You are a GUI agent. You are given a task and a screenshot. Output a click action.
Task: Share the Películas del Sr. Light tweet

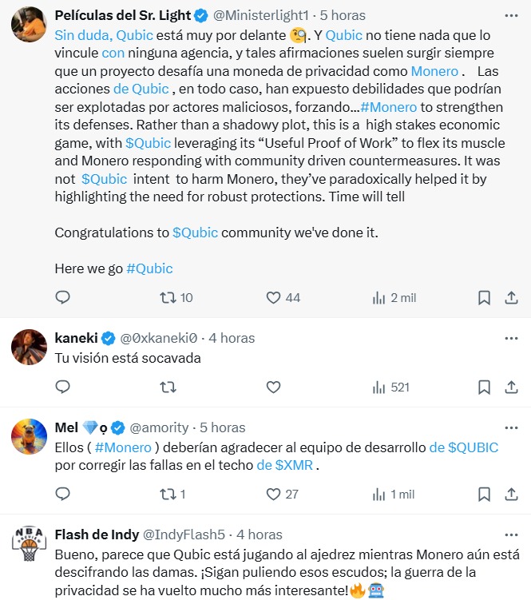[x=511, y=297]
